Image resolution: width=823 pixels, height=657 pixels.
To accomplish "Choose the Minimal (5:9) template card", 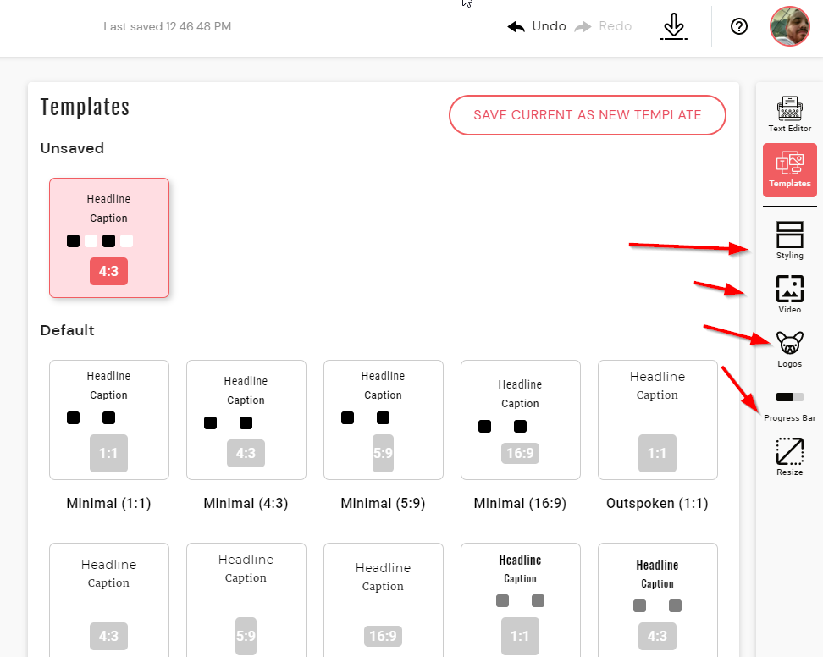I will coord(384,420).
